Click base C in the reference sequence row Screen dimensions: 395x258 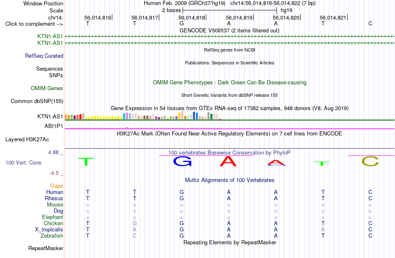coord(370,23)
